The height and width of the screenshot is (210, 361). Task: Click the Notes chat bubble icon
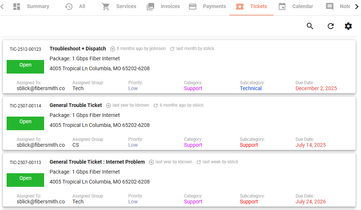click(x=329, y=7)
